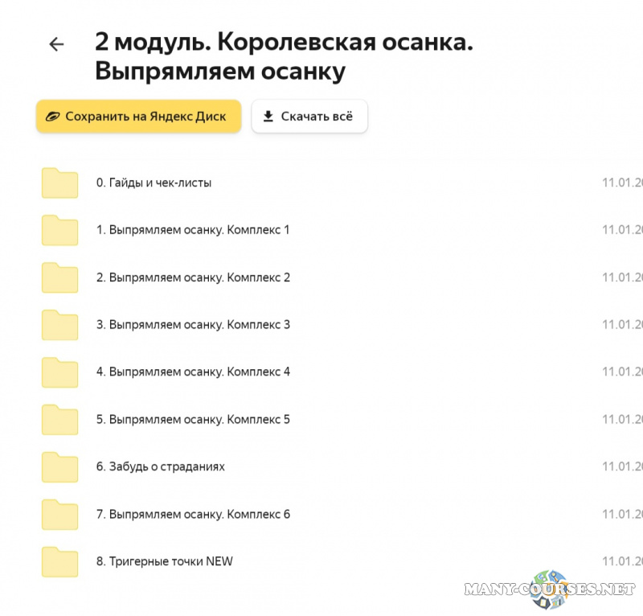The width and height of the screenshot is (643, 616).
Task: Click the date next to Гайды и чек-листы
Action: click(623, 183)
